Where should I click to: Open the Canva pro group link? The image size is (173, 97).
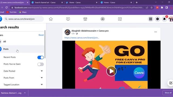[x=104, y=31]
